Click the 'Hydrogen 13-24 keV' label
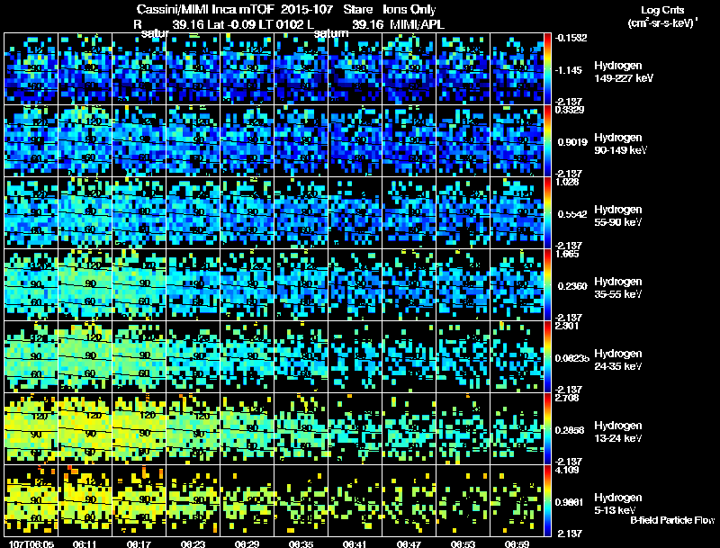The height and width of the screenshot is (548, 720). 618,432
